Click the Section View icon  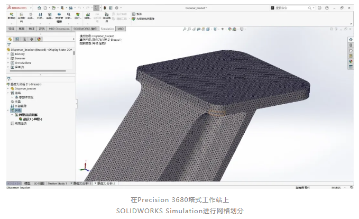point(198,29)
